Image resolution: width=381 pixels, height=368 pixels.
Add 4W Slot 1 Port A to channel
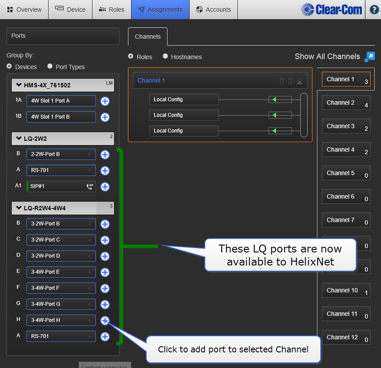tap(105, 101)
